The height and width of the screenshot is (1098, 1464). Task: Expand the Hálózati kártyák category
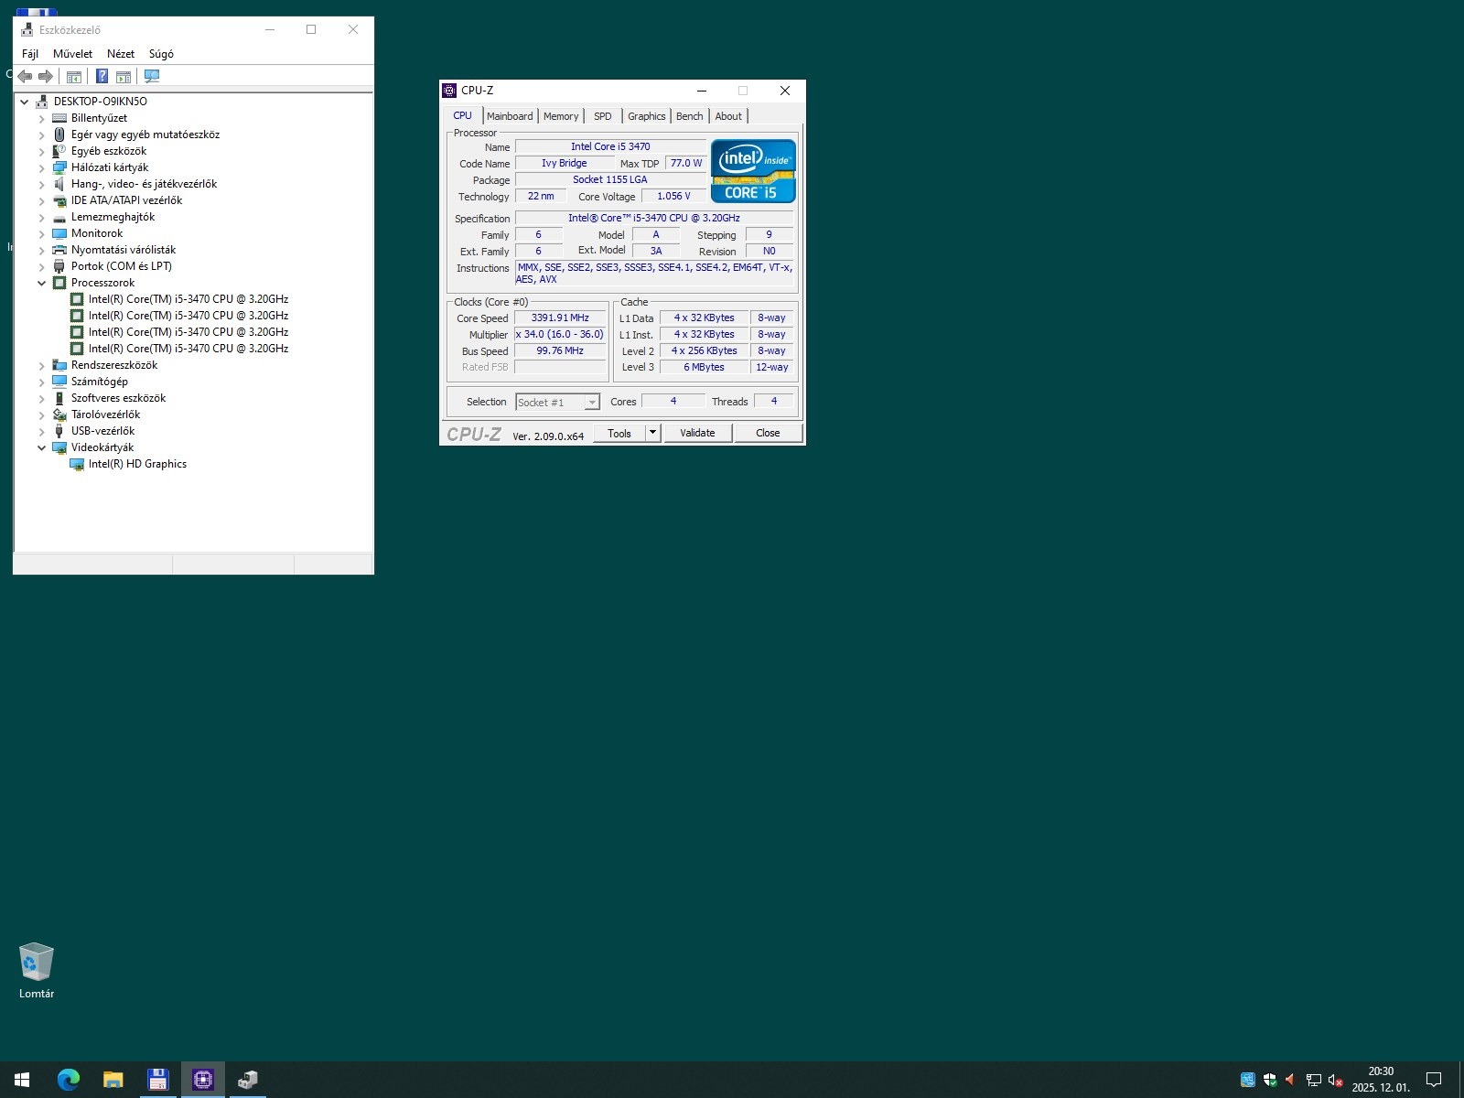pos(41,167)
